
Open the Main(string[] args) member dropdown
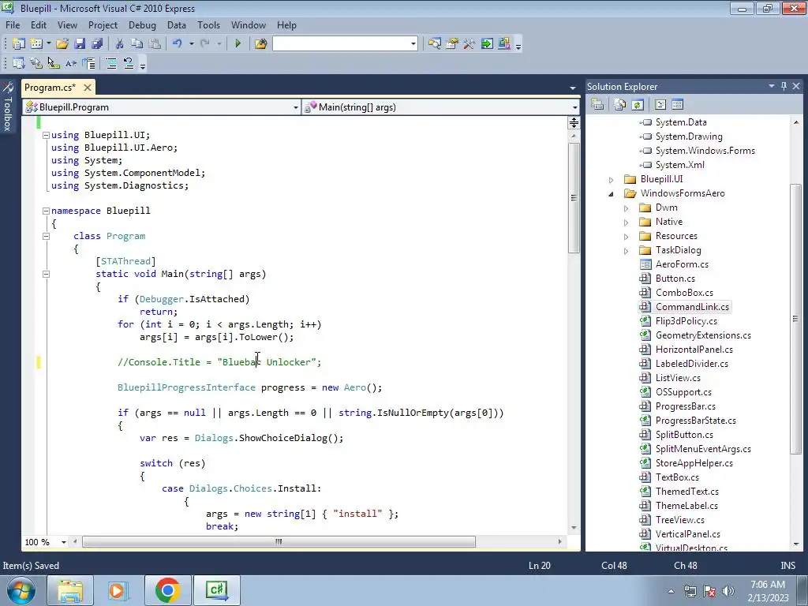click(574, 107)
